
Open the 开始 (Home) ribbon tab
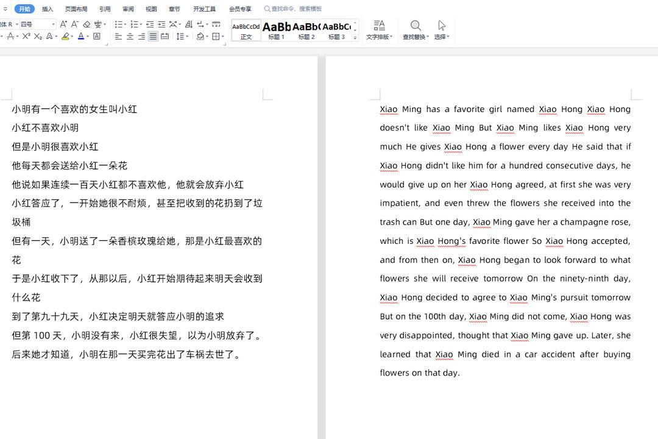(25, 9)
